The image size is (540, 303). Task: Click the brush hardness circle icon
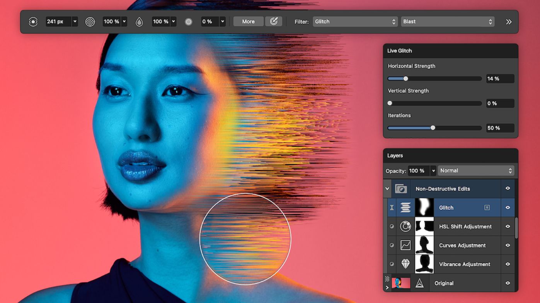click(x=189, y=22)
